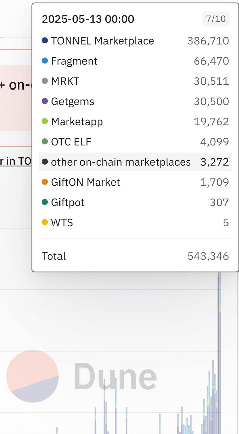Click the purple Getgems legend dot

(x=45, y=101)
